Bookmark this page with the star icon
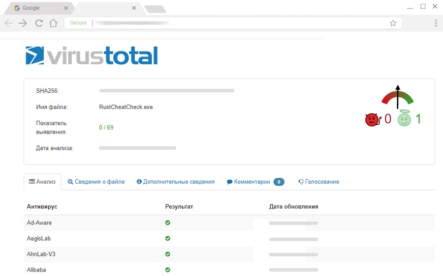Viewport: 443px width, 276px height. point(393,23)
